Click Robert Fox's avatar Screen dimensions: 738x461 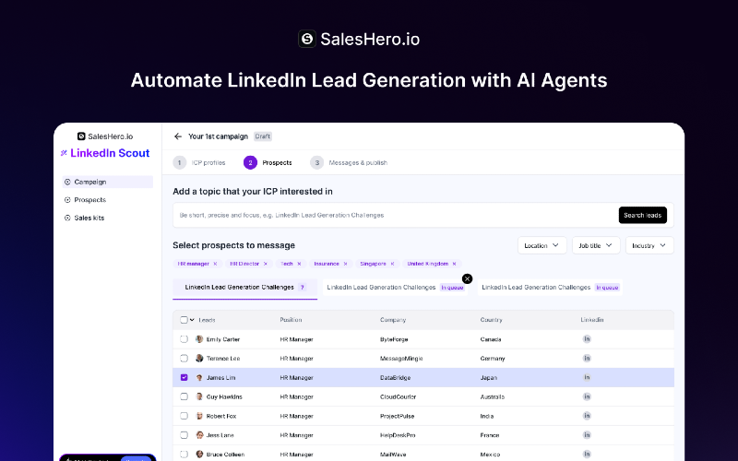(x=199, y=416)
